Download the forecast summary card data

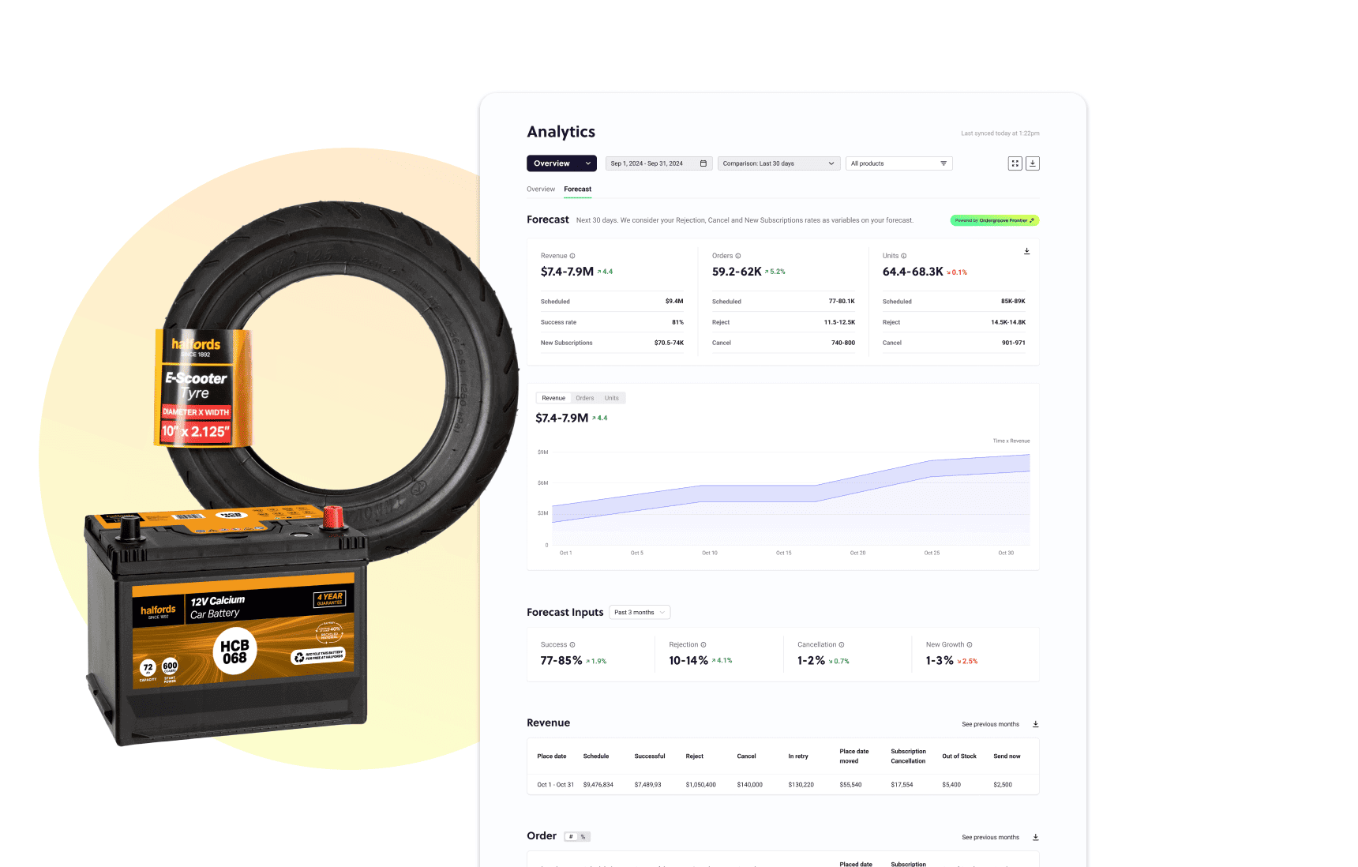[1027, 251]
